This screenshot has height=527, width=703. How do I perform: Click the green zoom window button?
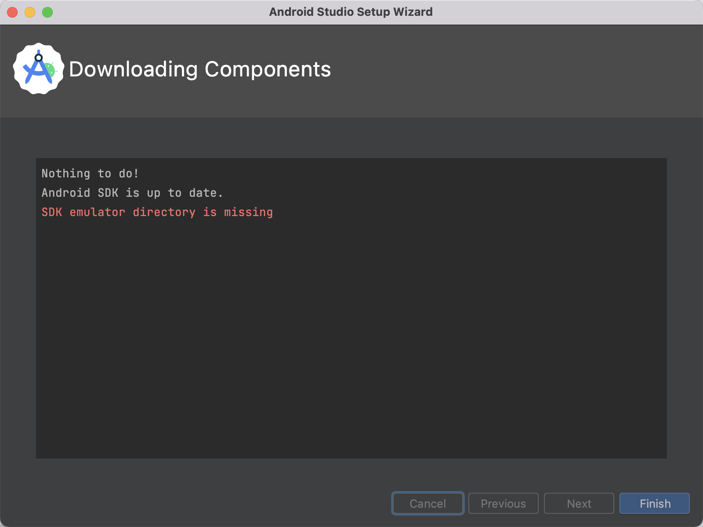pyautogui.click(x=47, y=12)
